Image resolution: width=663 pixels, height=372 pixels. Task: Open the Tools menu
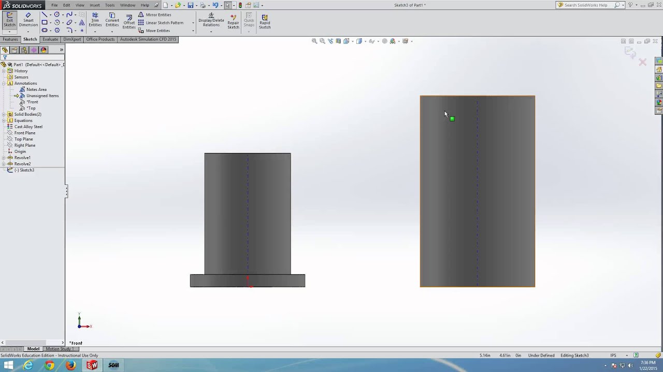[110, 5]
